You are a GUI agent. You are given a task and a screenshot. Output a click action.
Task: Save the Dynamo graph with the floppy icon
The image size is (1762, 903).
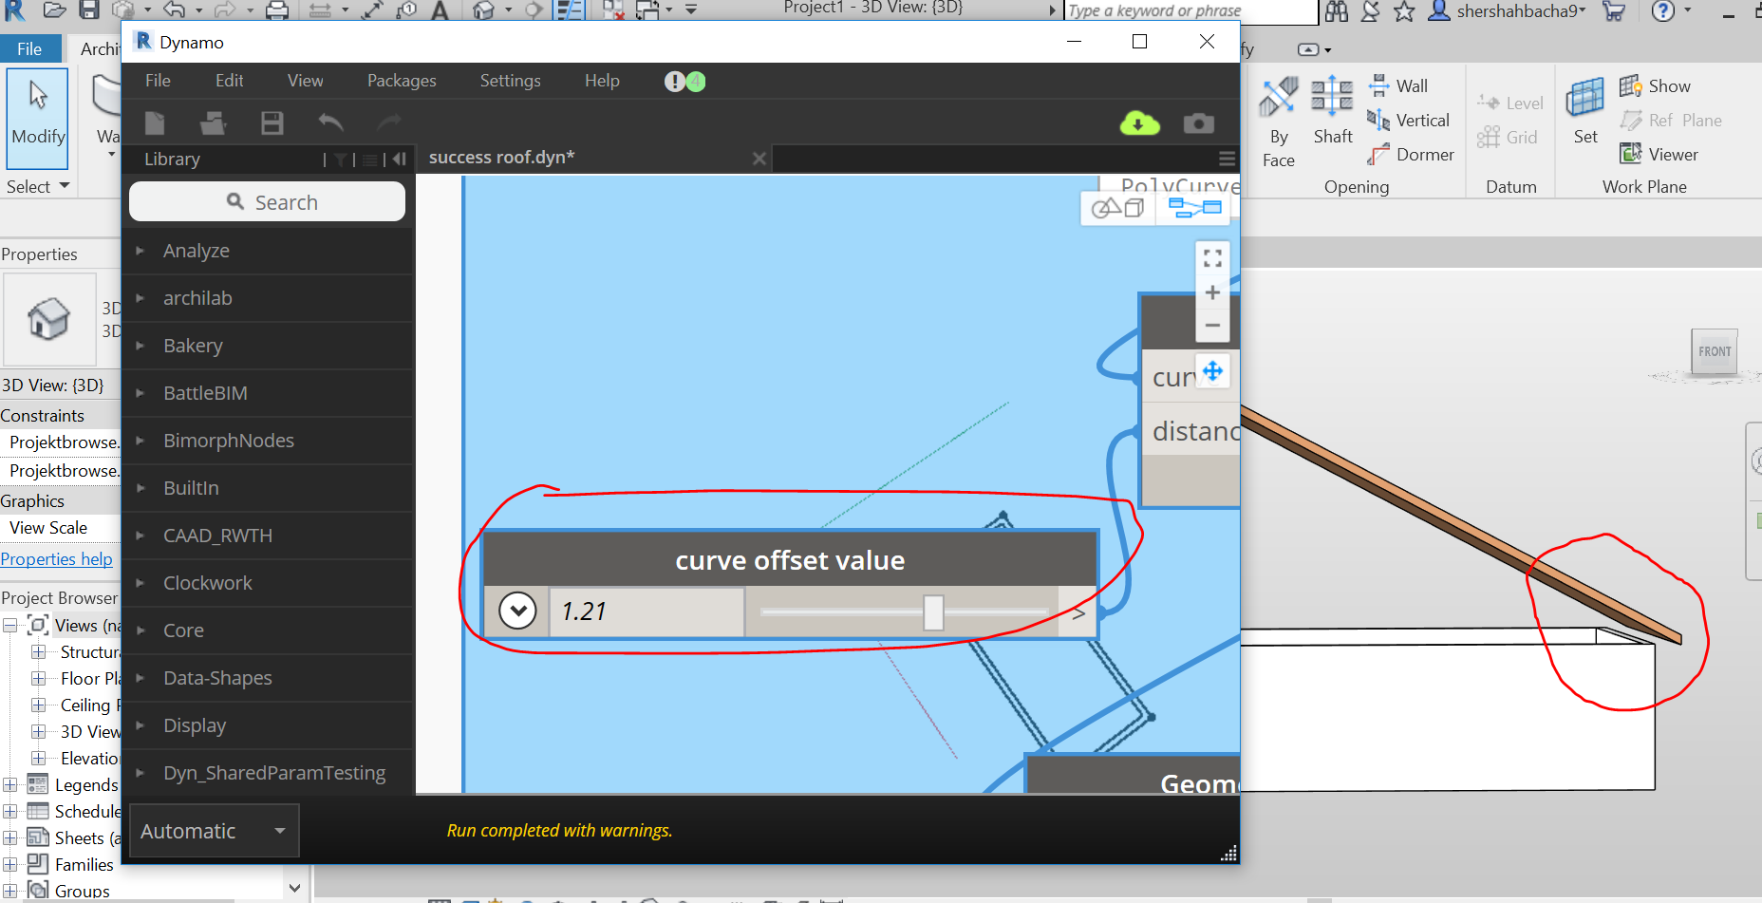click(272, 122)
